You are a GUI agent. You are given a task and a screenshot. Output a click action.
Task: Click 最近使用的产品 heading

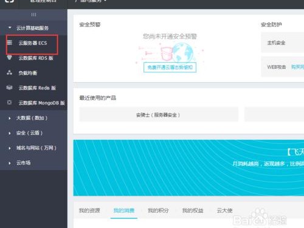pyautogui.click(x=98, y=98)
